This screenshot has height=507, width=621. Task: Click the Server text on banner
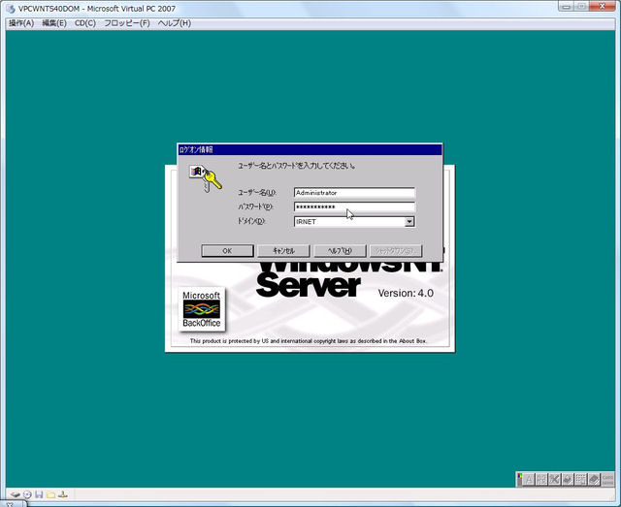coord(309,285)
